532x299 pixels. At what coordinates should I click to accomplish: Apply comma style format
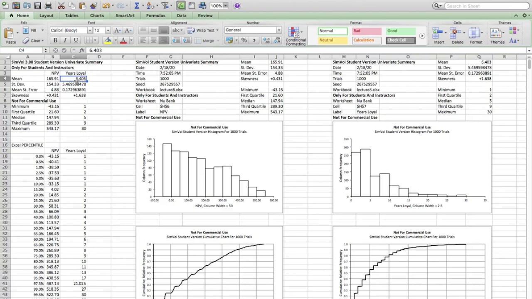254,40
